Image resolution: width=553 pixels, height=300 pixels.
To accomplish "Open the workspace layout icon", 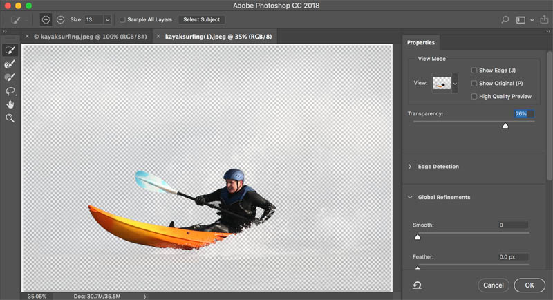I will point(521,20).
